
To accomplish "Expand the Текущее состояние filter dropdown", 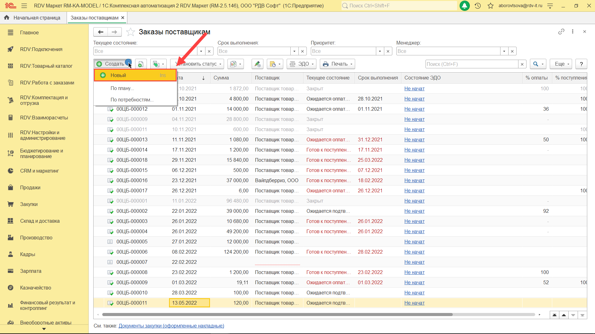I will 201,51.
